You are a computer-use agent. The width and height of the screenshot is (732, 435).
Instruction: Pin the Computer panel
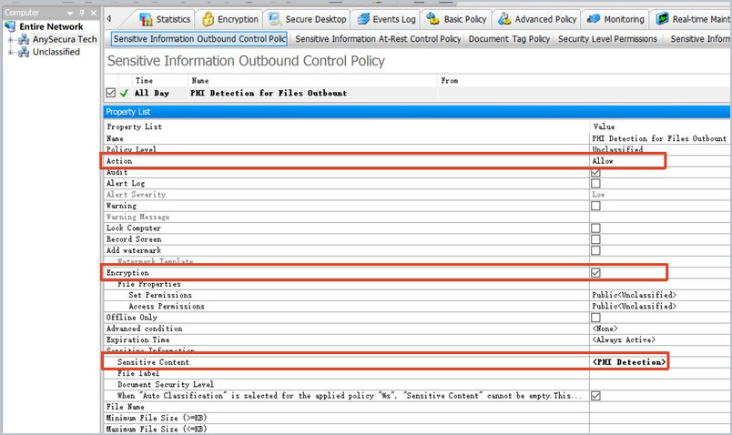click(82, 13)
